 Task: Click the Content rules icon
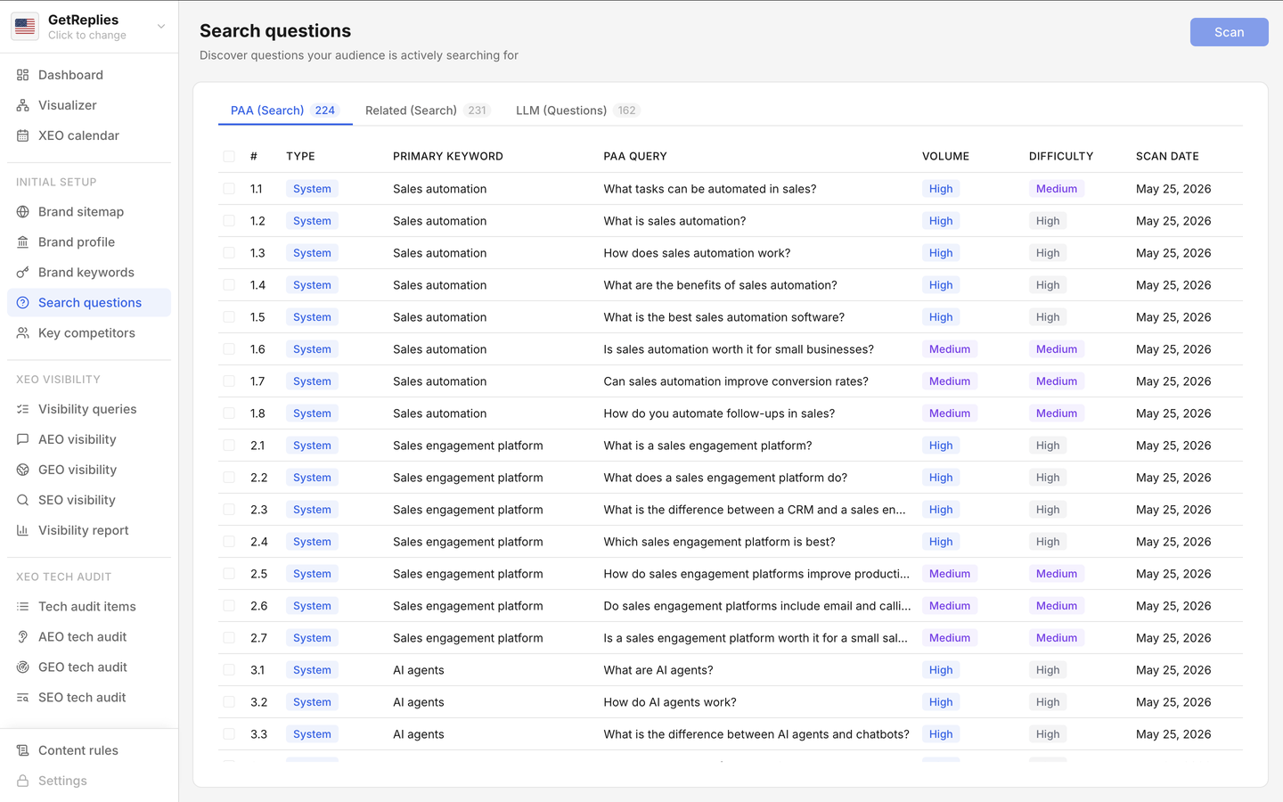coord(23,750)
